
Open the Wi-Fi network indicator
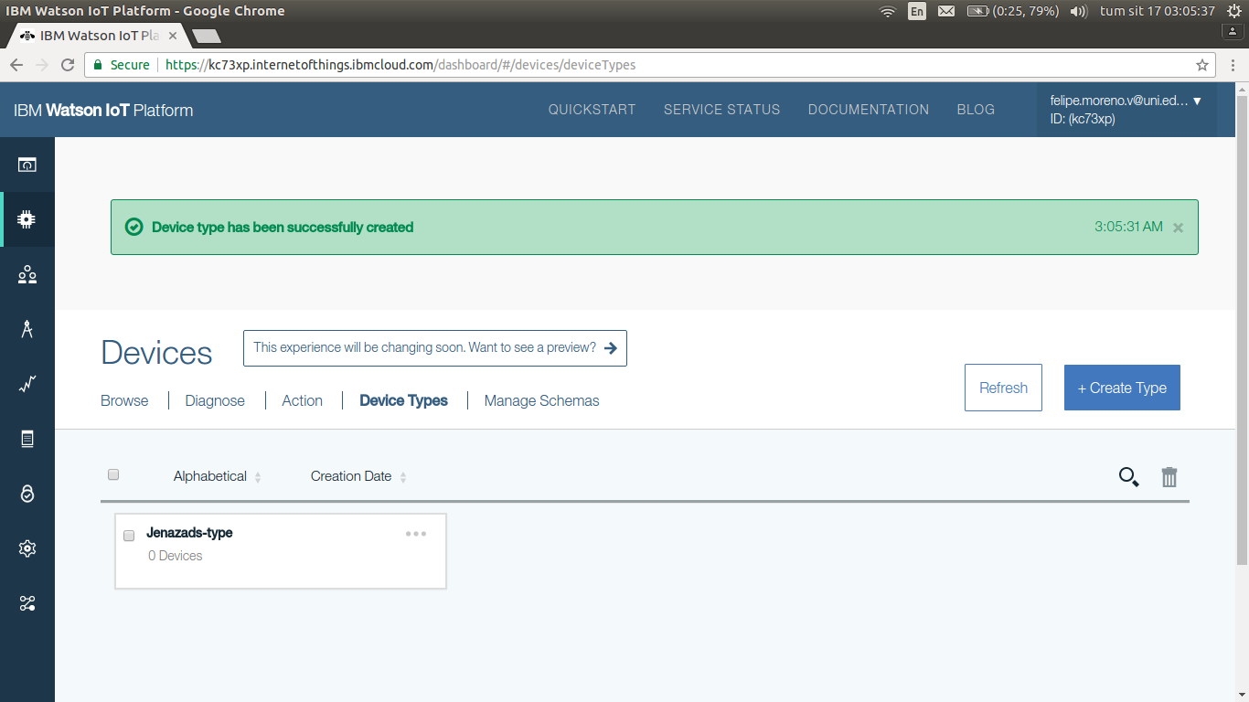pyautogui.click(x=887, y=11)
